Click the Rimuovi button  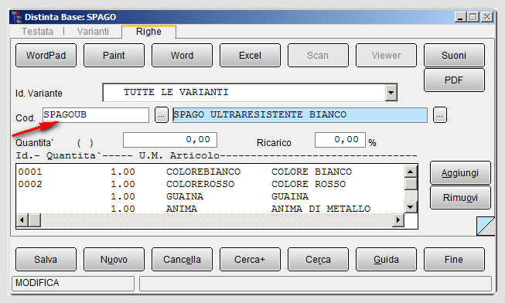coord(460,198)
